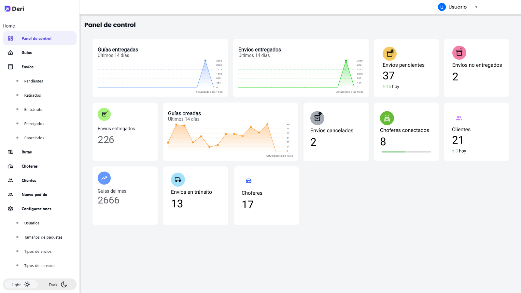The width and height of the screenshot is (521, 293).
Task: Click the blue Envíos en tránsito truck icon
Action: tap(178, 180)
